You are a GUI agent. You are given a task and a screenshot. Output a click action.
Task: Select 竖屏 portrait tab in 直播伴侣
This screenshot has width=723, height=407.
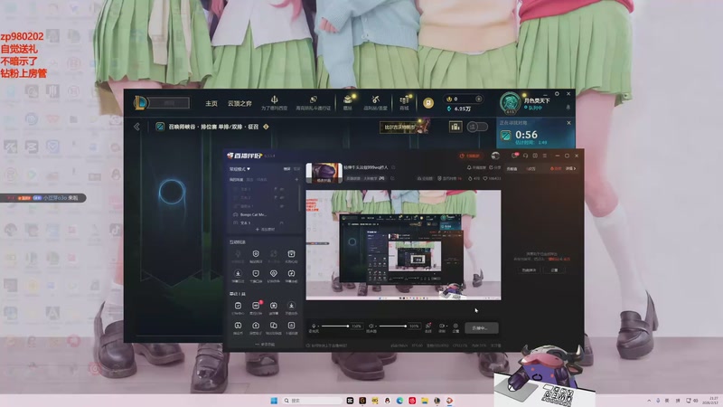[x=296, y=169]
